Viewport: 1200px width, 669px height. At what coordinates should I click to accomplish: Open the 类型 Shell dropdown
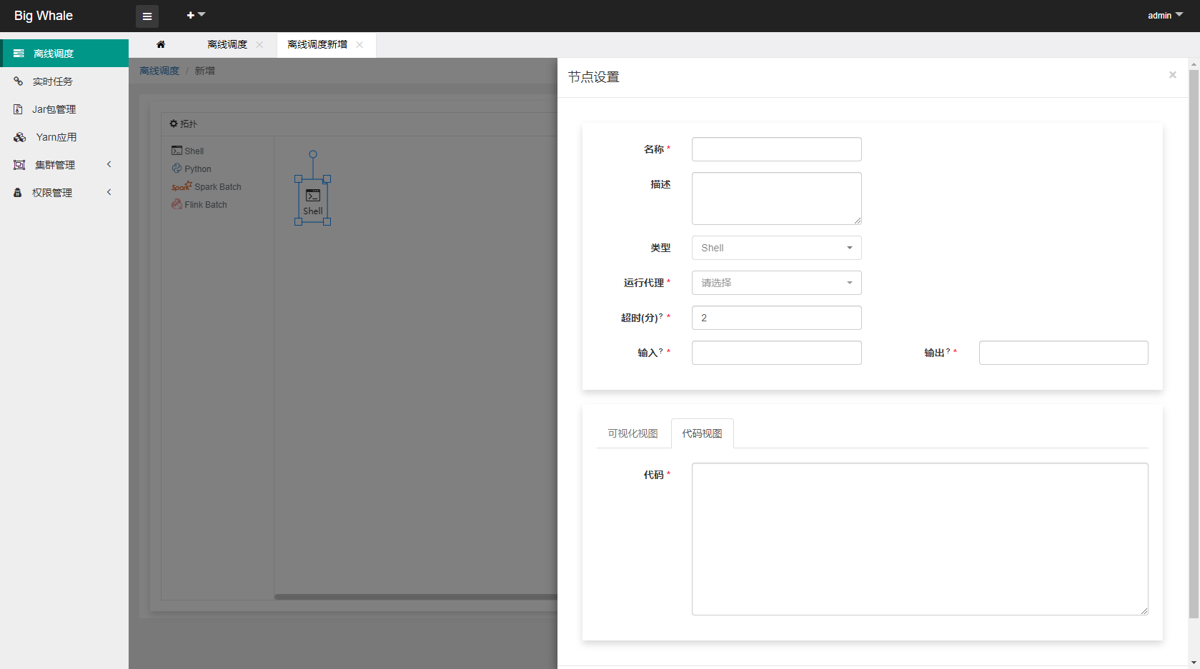(x=777, y=248)
